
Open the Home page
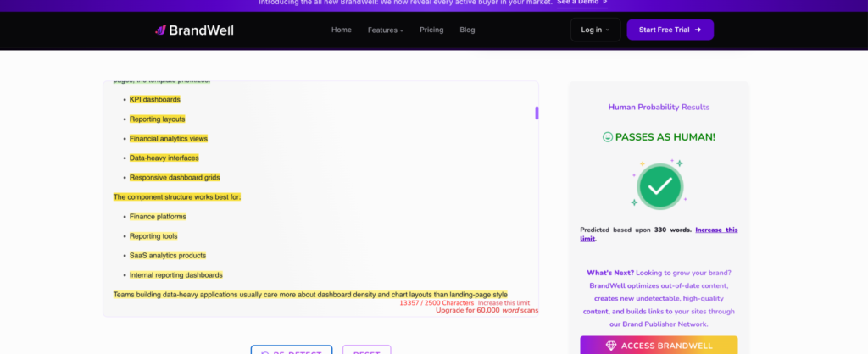[x=342, y=30]
